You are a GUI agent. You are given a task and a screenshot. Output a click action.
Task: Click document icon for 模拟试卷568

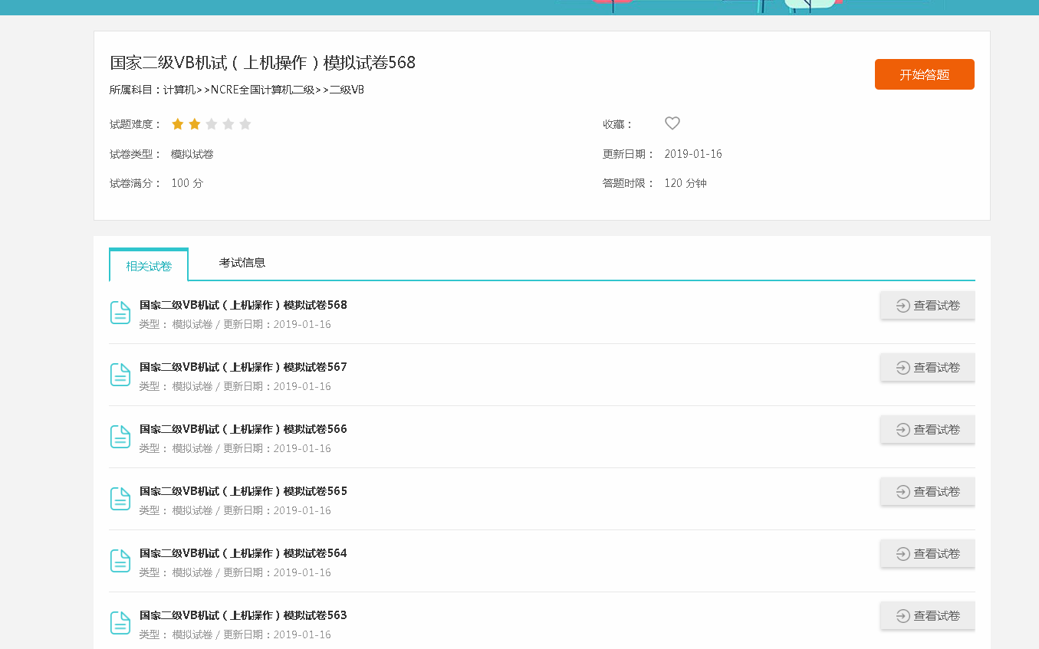point(120,313)
